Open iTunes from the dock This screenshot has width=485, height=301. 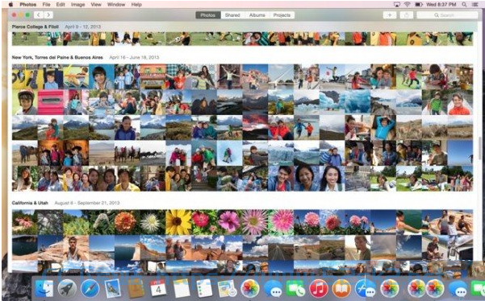pyautogui.click(x=318, y=289)
